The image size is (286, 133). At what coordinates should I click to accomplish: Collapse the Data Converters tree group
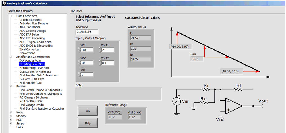coord(11,16)
